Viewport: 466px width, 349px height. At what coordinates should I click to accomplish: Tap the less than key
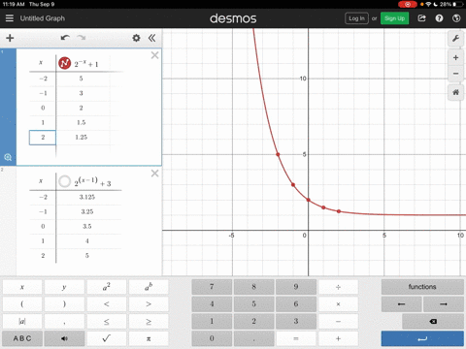click(107, 304)
